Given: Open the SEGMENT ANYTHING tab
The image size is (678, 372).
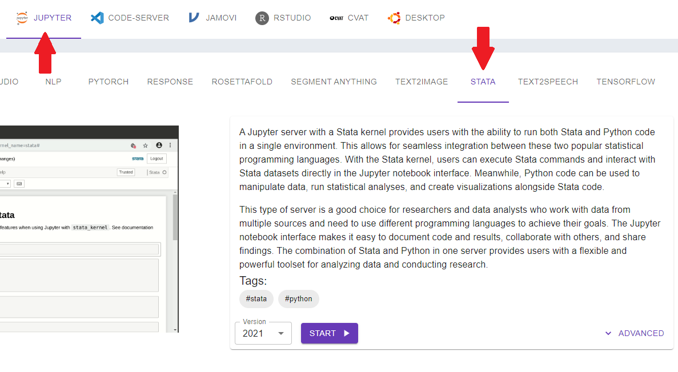Looking at the screenshot, I should [x=334, y=82].
